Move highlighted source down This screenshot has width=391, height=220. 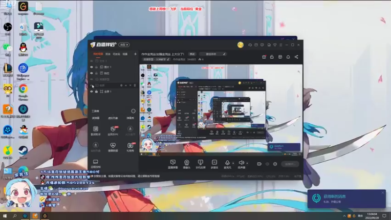(130, 85)
